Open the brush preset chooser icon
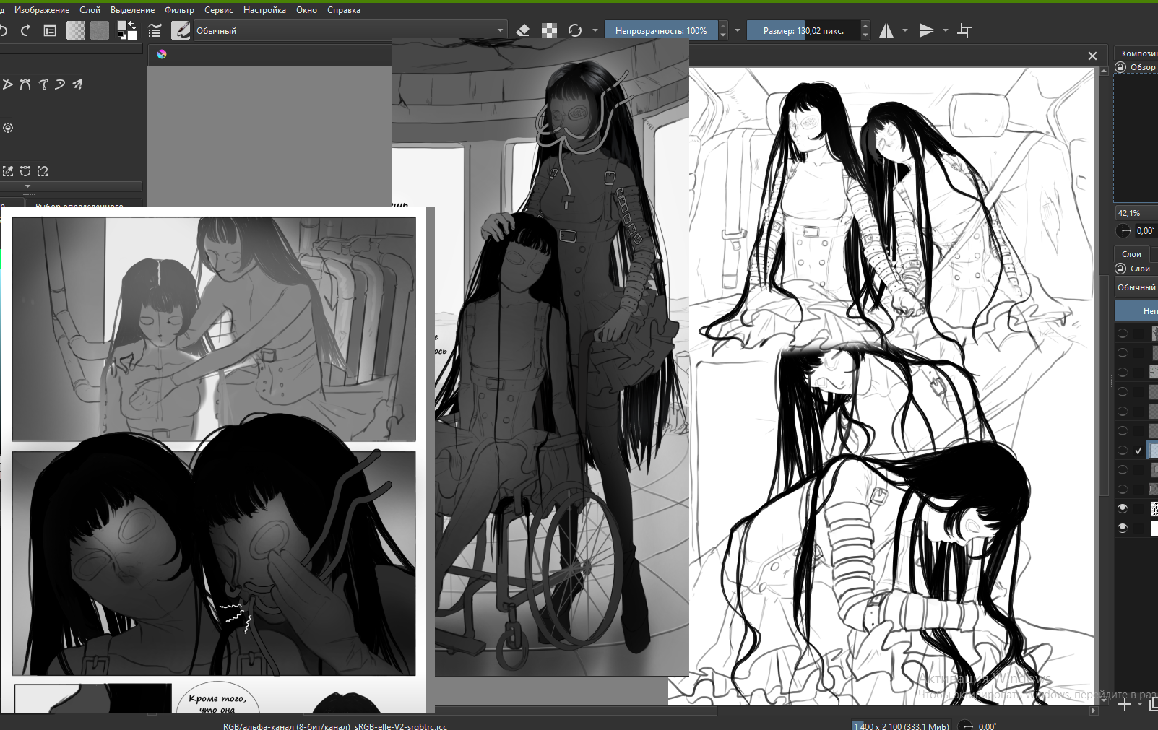Viewport: 1158px width, 730px height. click(x=181, y=30)
